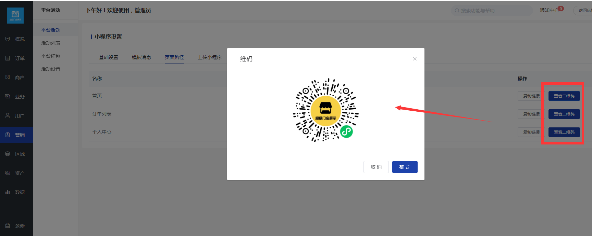View QR code for 订单列表 row

tap(564, 114)
